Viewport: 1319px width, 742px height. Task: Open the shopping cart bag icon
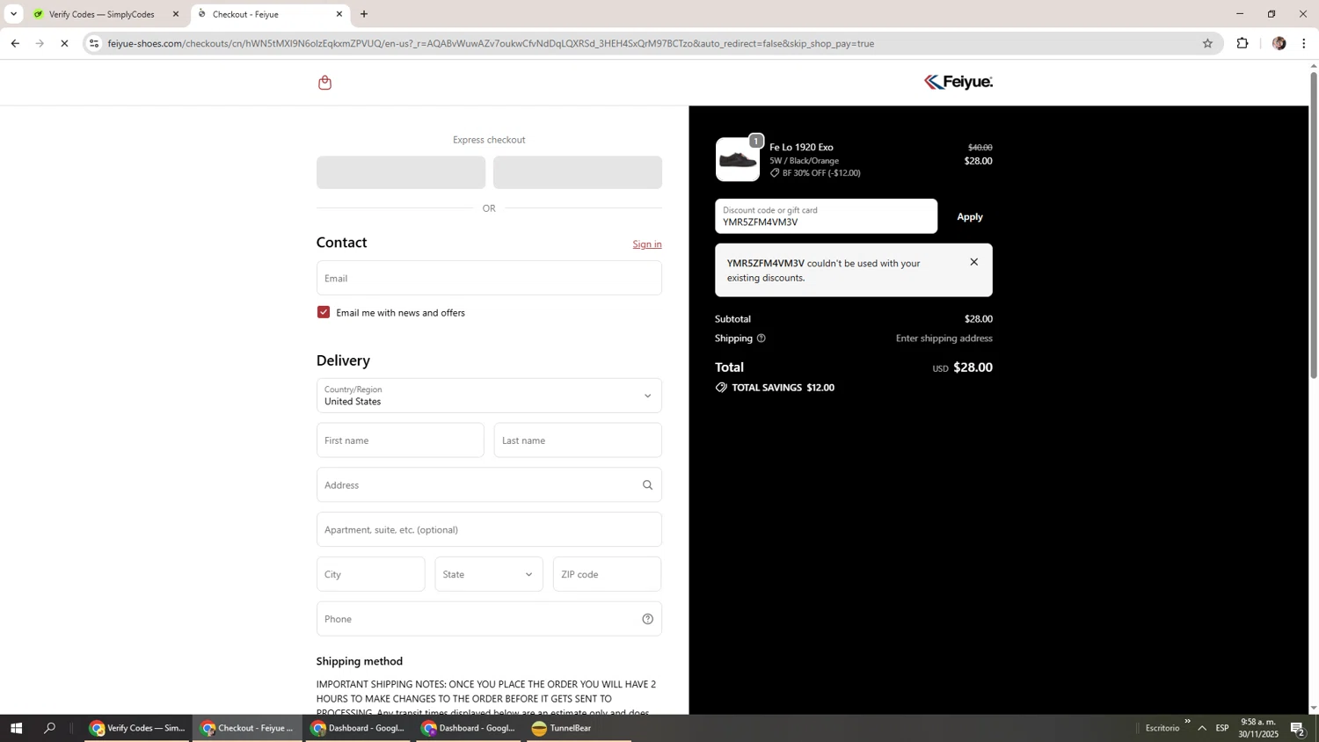(x=324, y=83)
